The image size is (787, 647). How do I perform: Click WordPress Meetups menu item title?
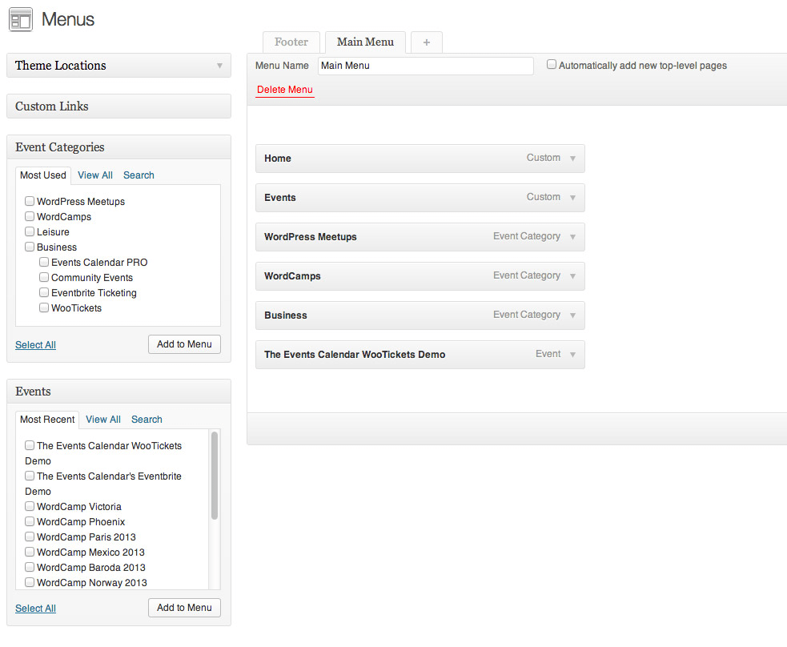[310, 237]
